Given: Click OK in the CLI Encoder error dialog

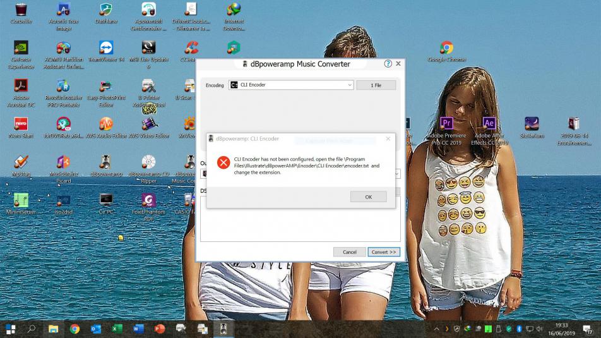Looking at the screenshot, I should tap(368, 196).
